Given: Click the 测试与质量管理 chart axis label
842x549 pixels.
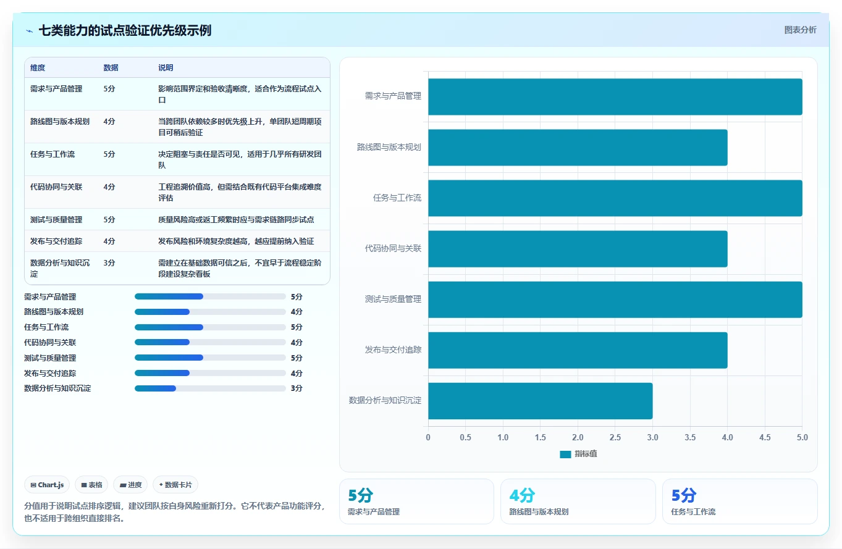Looking at the screenshot, I should [393, 300].
